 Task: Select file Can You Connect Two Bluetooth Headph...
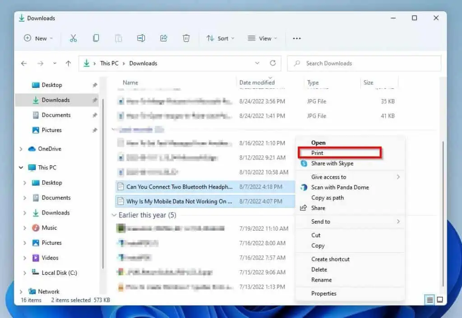click(x=205, y=187)
